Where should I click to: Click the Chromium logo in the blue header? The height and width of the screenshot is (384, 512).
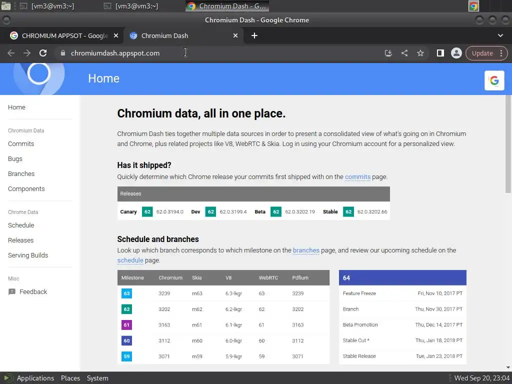tap(39, 78)
